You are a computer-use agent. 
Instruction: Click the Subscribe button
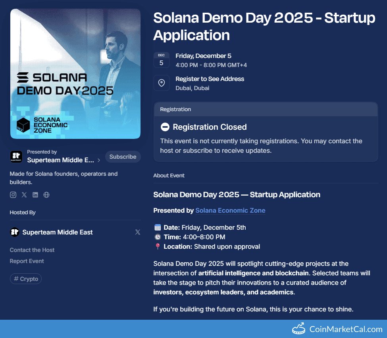click(x=123, y=157)
